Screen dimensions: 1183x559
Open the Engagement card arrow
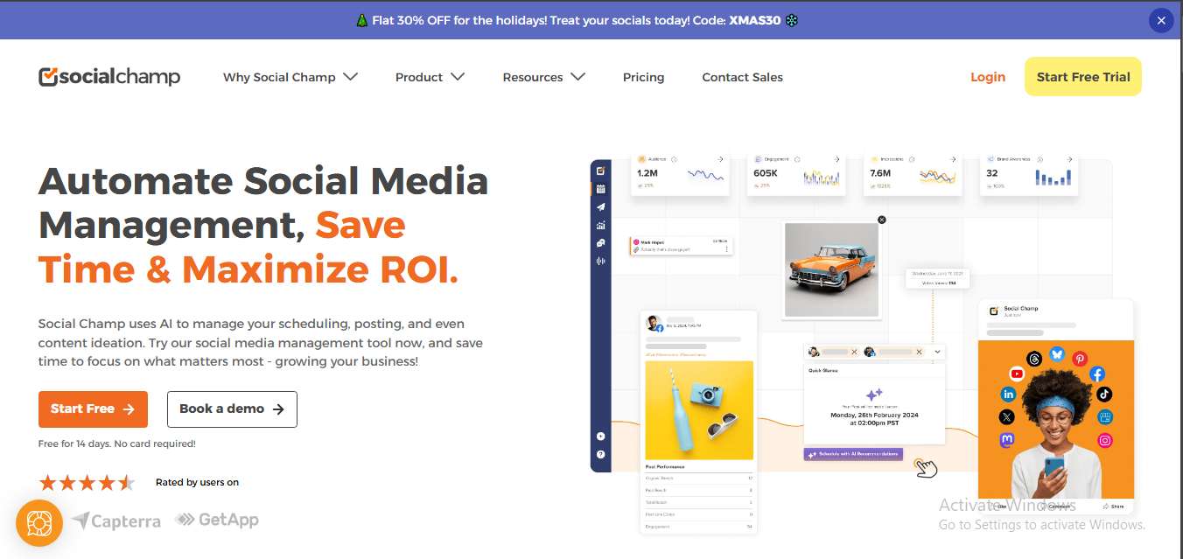pos(836,159)
